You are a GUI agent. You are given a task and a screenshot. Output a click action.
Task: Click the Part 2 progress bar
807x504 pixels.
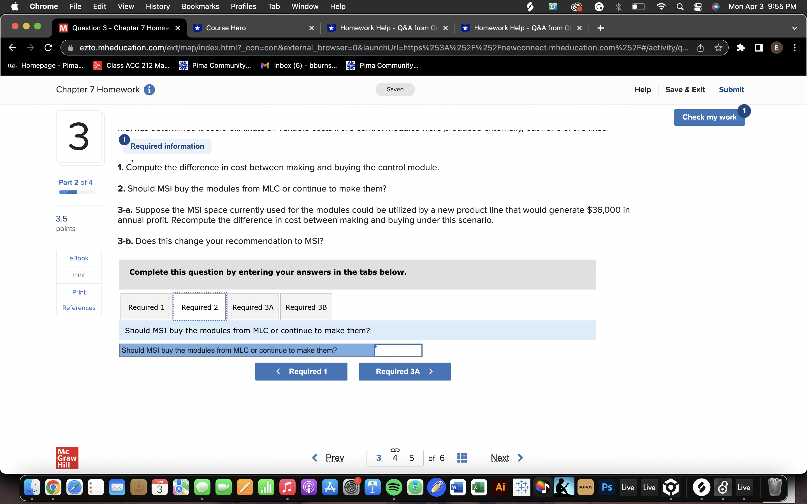(x=76, y=192)
